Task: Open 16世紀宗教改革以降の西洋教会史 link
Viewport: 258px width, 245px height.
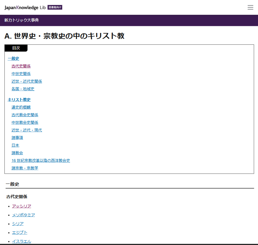Action: (x=41, y=160)
